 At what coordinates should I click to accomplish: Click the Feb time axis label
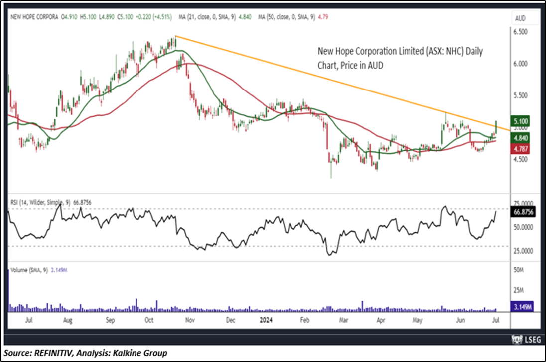(305, 320)
